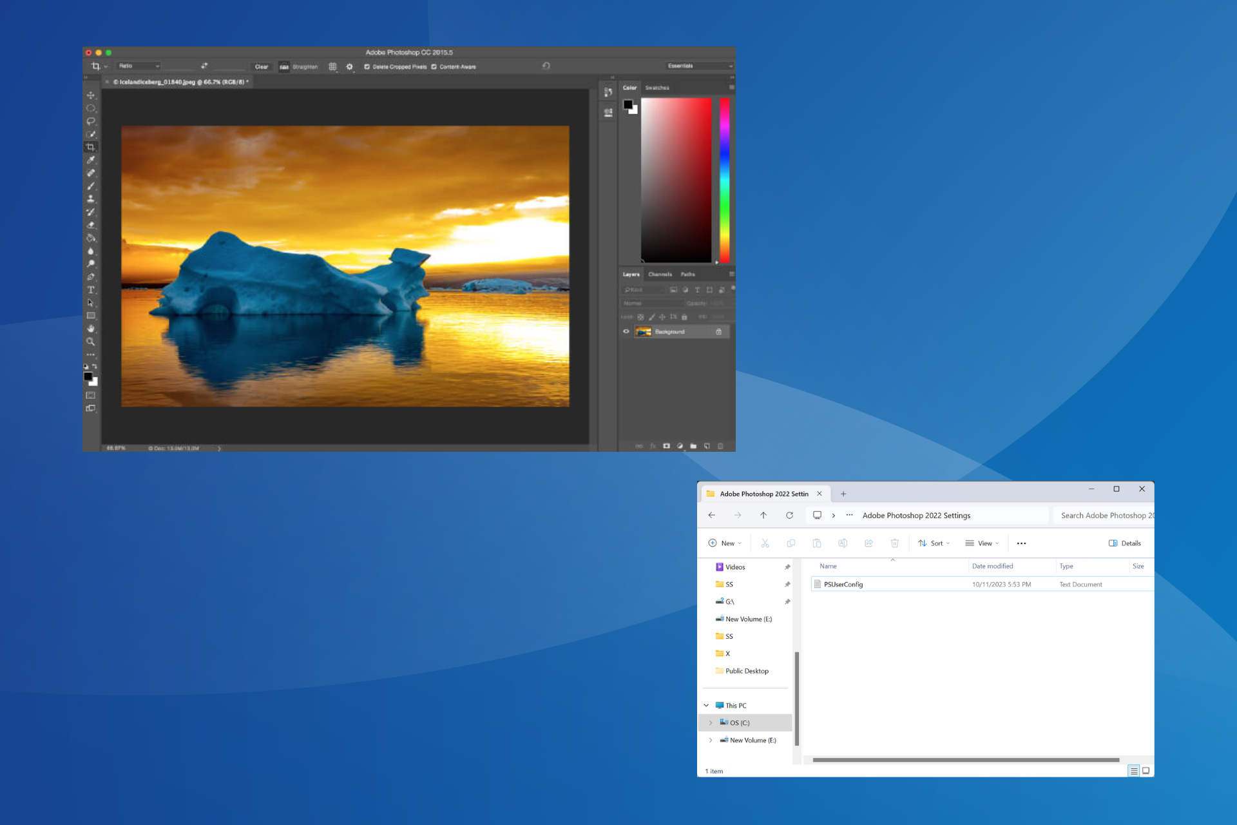The height and width of the screenshot is (825, 1237).
Task: Select the Dodge tool
Action: click(x=91, y=264)
